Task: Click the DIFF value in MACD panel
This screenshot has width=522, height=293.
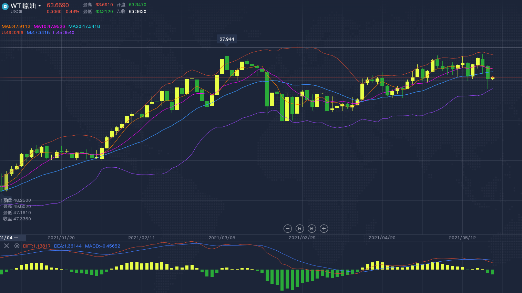Action: coord(37,246)
